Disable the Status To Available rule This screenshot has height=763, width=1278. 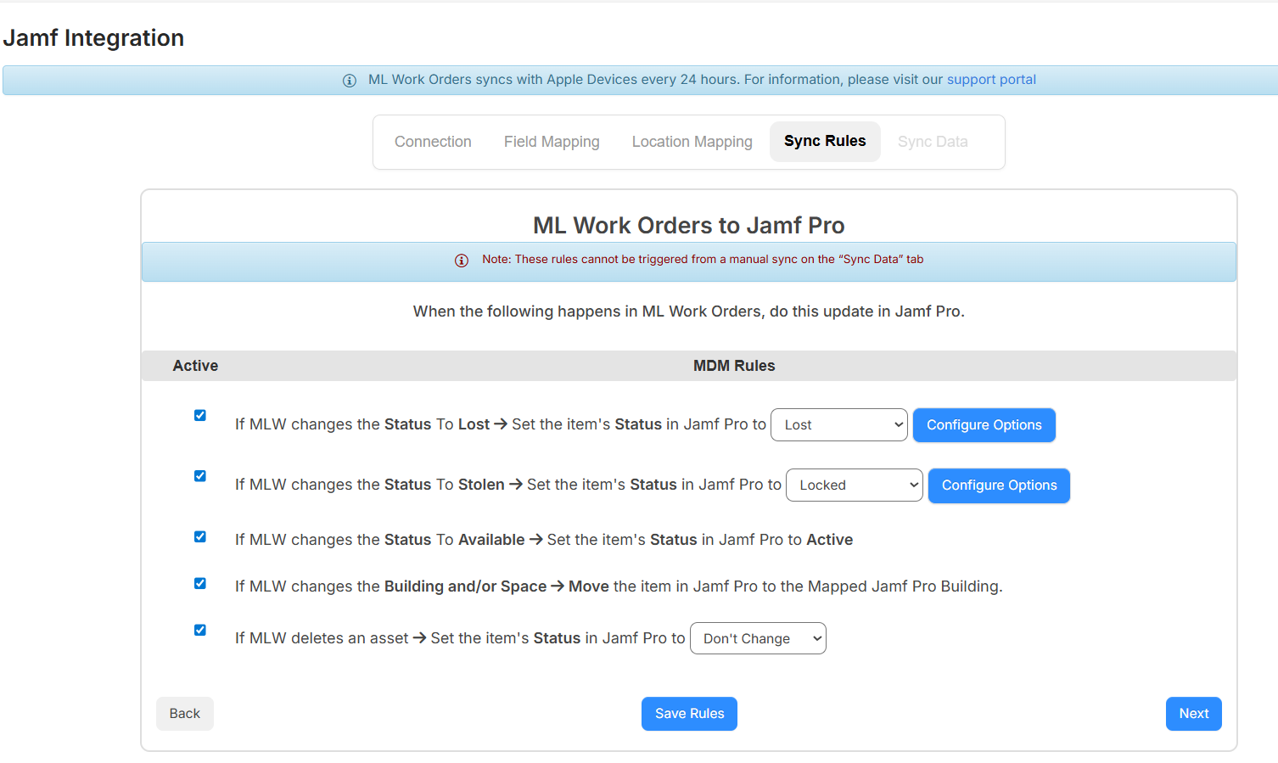(x=200, y=536)
